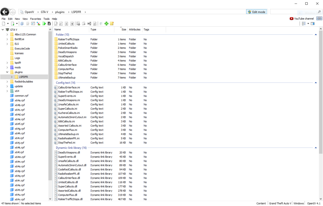Viewport: 323px width, 206px height.
Task: Click the yellow new folder icon on the toolbar
Action: (112, 23)
